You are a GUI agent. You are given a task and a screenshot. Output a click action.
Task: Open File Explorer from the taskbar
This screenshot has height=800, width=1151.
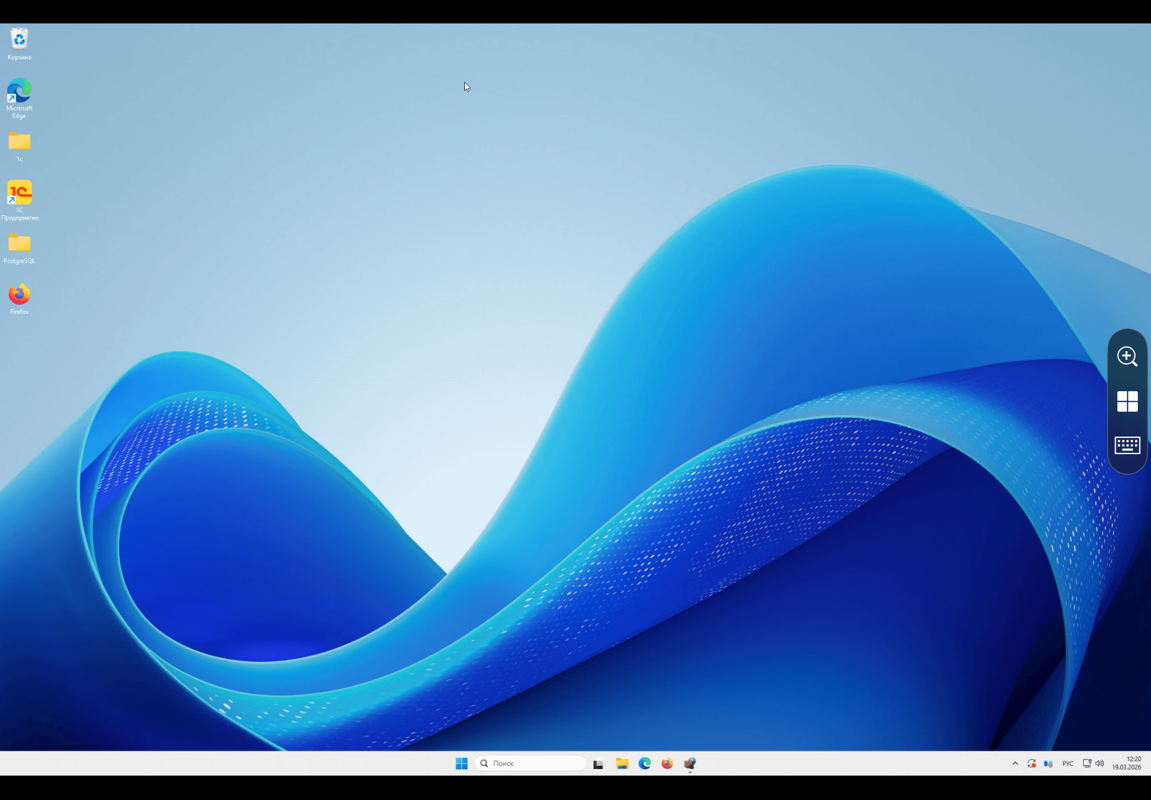pos(622,763)
